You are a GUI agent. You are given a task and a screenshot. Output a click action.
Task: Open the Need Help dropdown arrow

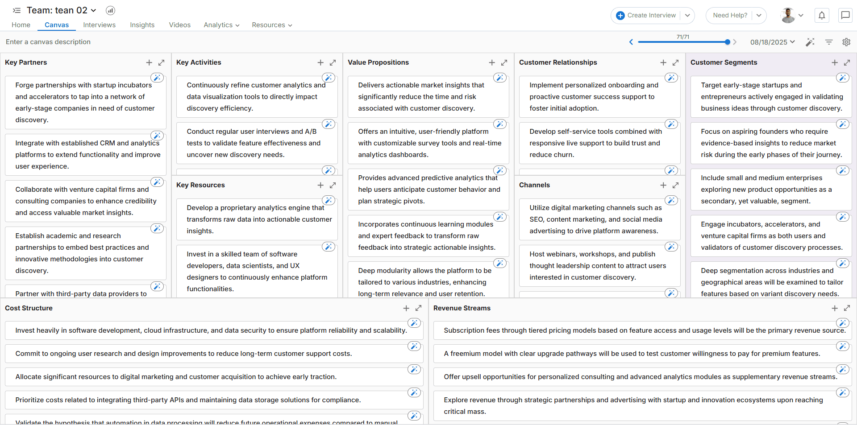click(x=759, y=16)
